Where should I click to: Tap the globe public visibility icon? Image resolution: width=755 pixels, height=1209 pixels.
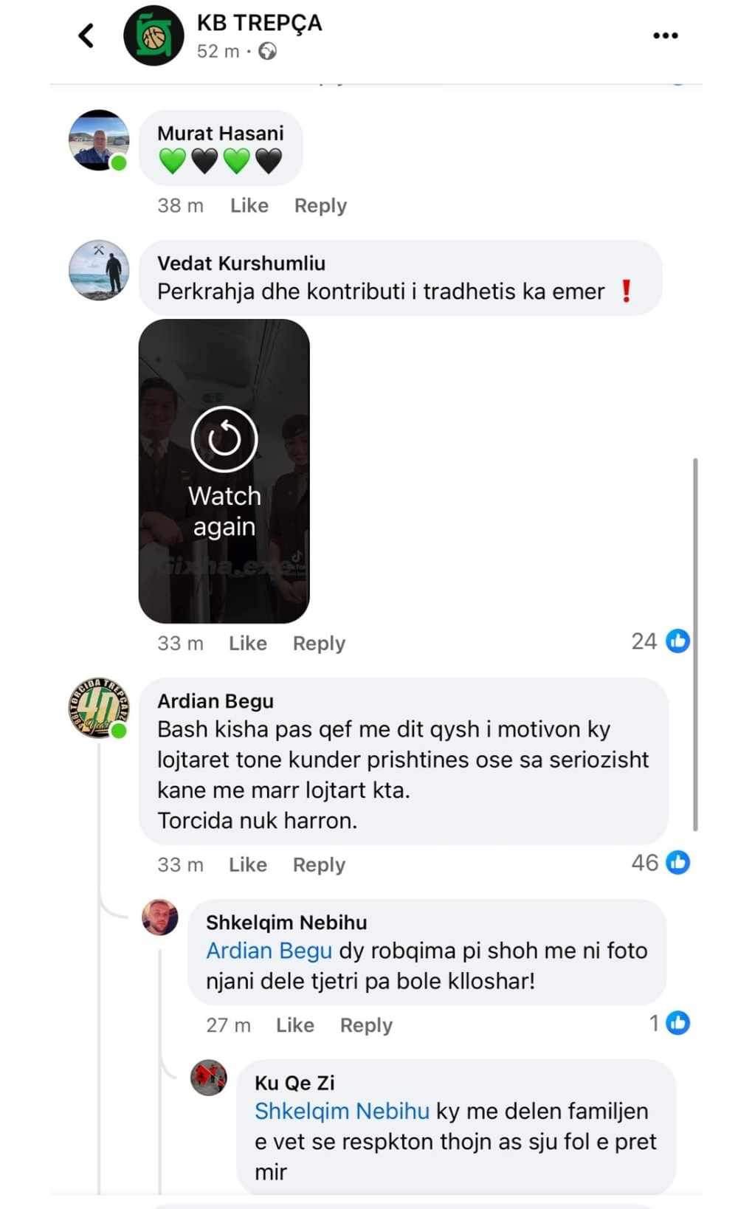268,51
